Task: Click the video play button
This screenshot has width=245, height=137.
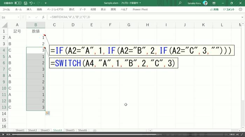Action: (3, 134)
